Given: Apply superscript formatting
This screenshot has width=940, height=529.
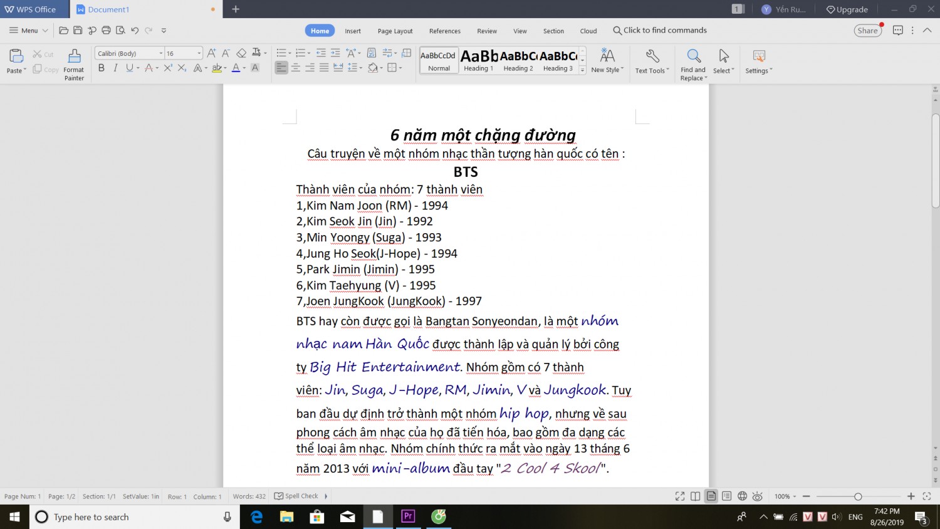Looking at the screenshot, I should 168,68.
